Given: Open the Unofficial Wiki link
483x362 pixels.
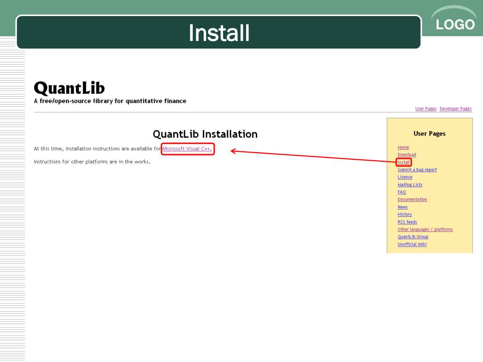Looking at the screenshot, I should point(412,245).
